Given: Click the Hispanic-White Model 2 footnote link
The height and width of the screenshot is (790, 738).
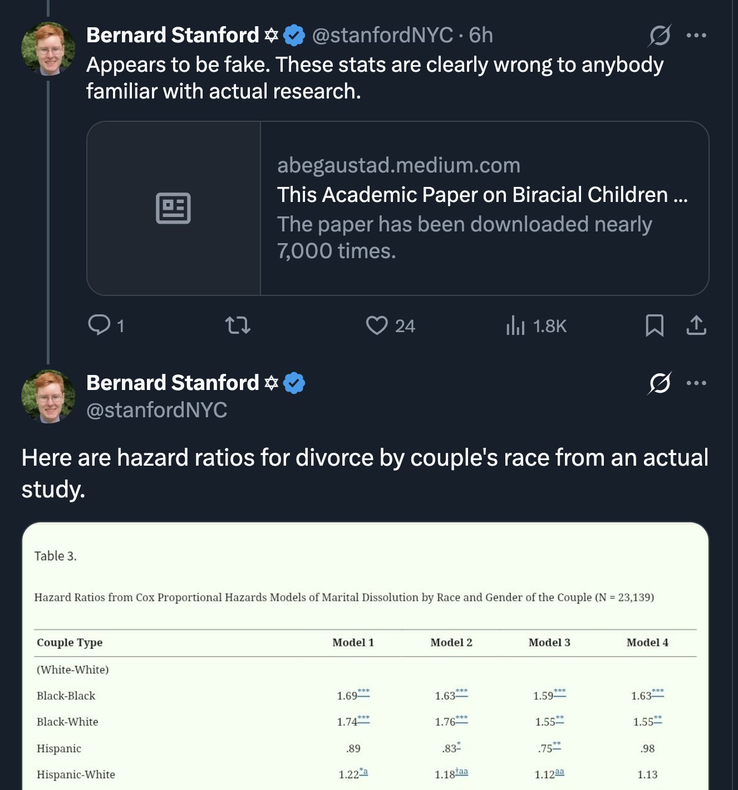Looking at the screenshot, I should point(462,771).
